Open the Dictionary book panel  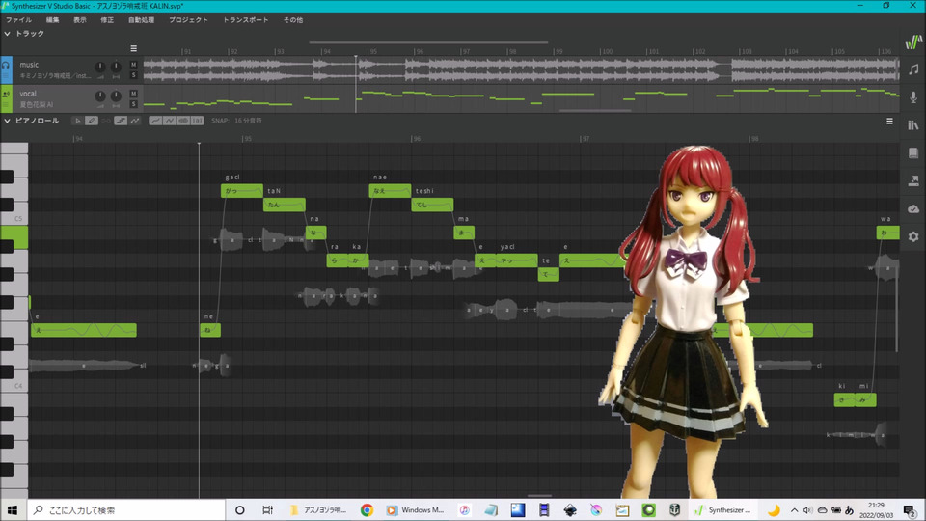(x=913, y=153)
